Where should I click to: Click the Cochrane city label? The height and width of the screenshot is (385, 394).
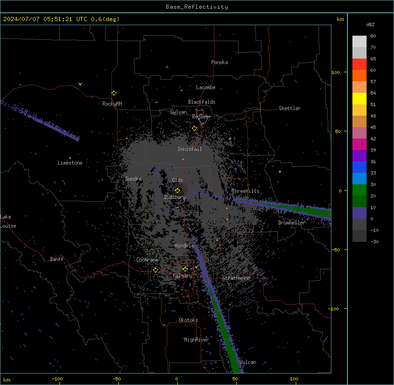(147, 260)
